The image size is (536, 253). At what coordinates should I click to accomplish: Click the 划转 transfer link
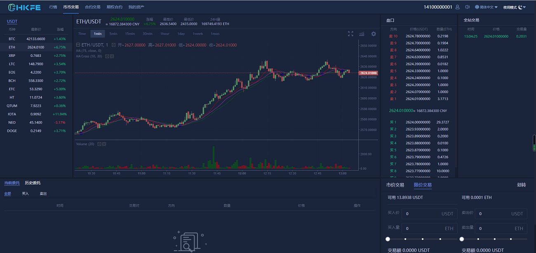(x=521, y=185)
